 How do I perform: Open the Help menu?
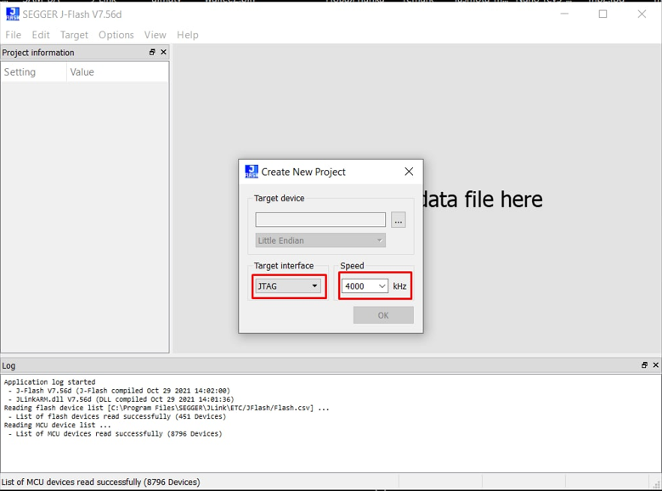pyautogui.click(x=187, y=35)
